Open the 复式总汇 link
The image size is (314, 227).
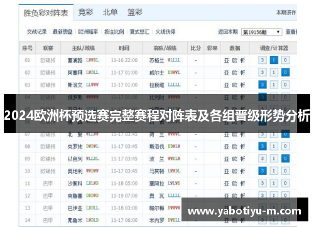pos(139,32)
